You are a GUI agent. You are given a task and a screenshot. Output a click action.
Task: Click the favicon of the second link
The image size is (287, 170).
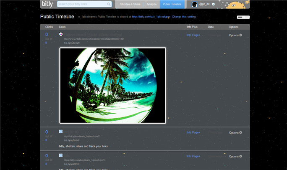tap(61, 132)
